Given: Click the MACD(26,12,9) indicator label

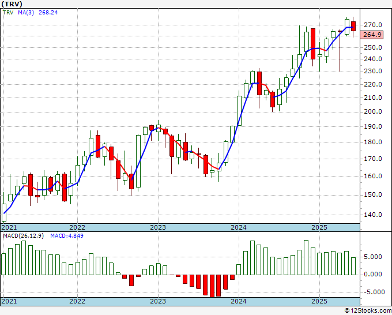Looking at the screenshot, I should [23, 236].
